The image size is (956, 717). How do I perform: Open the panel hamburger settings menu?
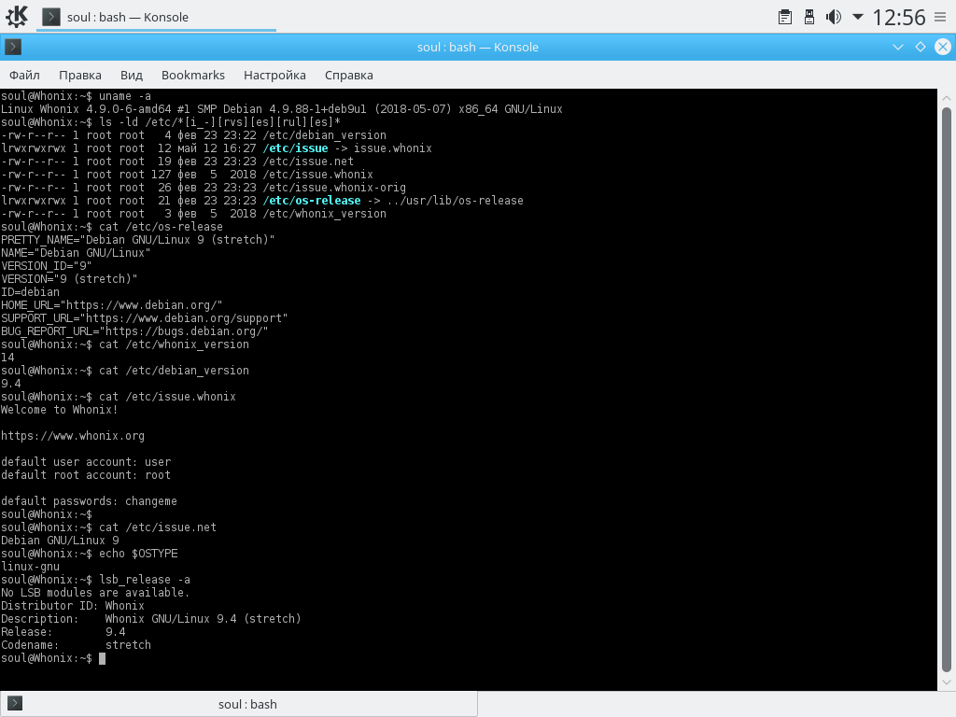click(940, 17)
